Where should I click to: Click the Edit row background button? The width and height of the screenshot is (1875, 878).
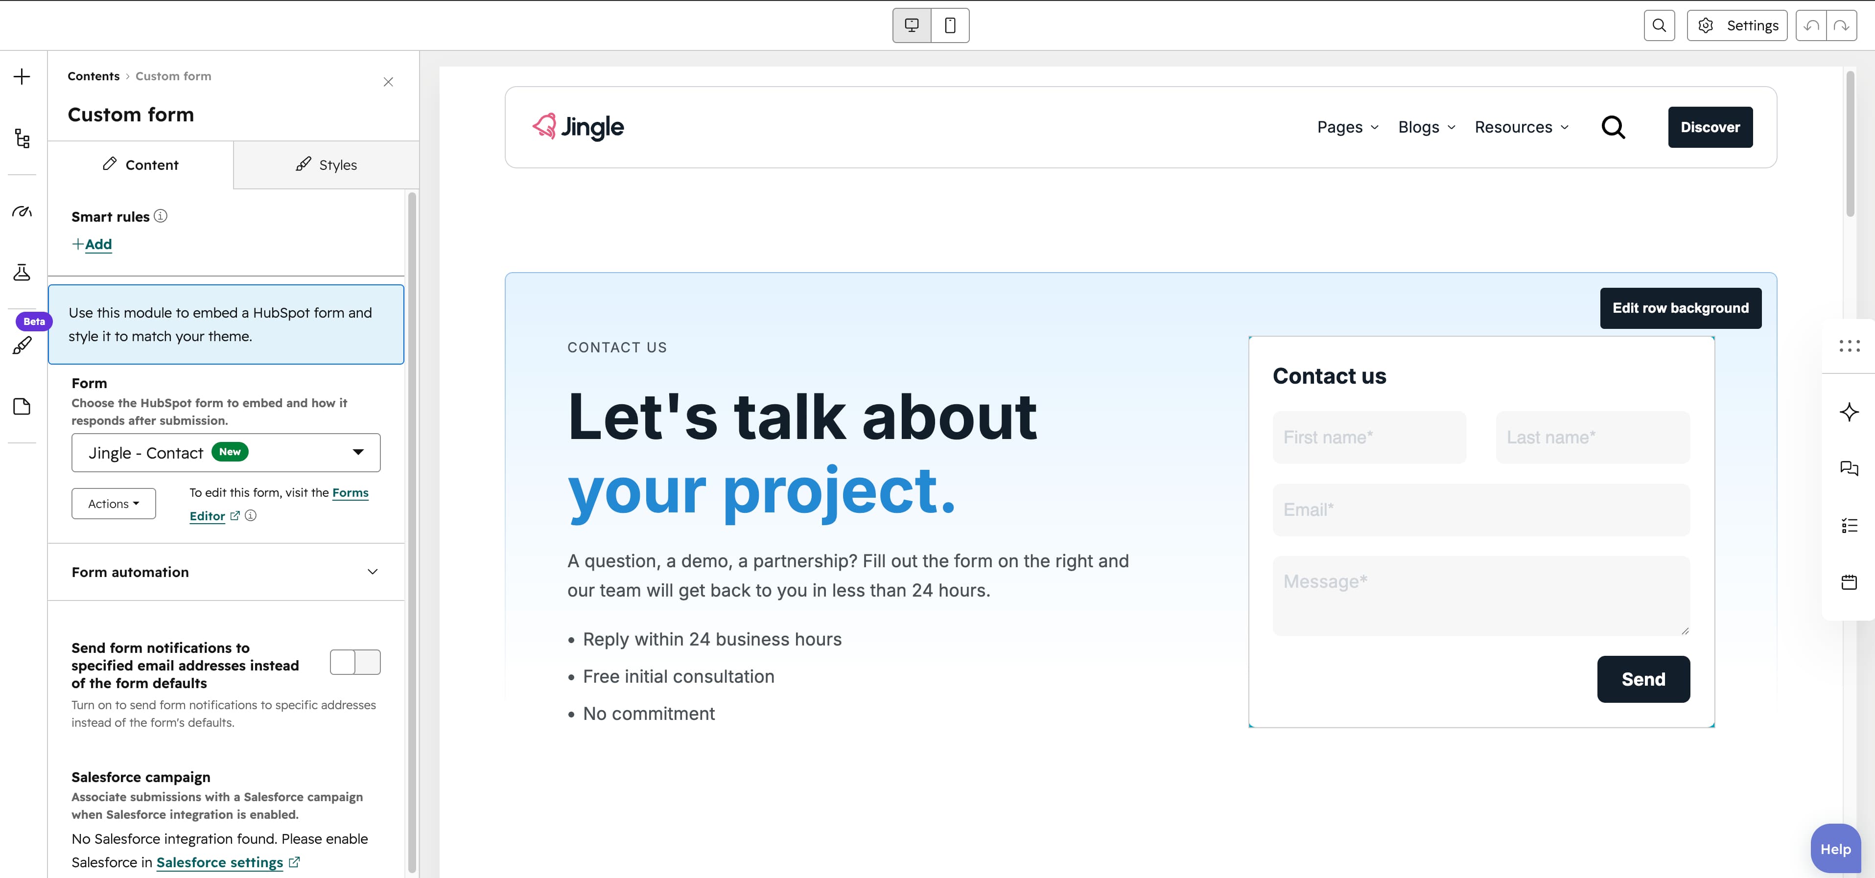[x=1680, y=308]
